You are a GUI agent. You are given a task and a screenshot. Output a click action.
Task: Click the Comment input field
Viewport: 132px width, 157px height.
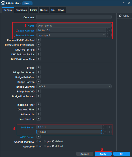point(74,17)
